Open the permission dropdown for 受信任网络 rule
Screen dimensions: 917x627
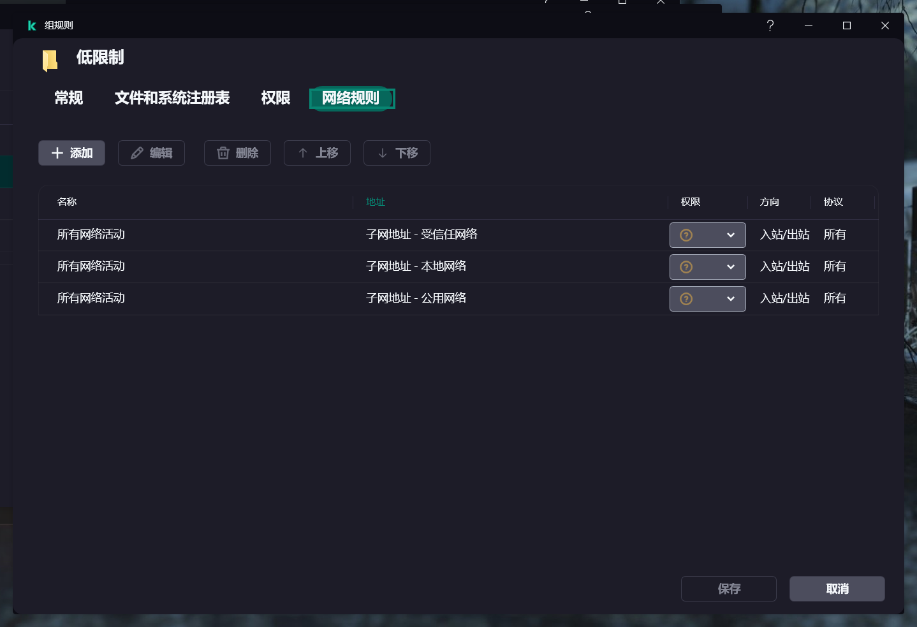(x=731, y=235)
